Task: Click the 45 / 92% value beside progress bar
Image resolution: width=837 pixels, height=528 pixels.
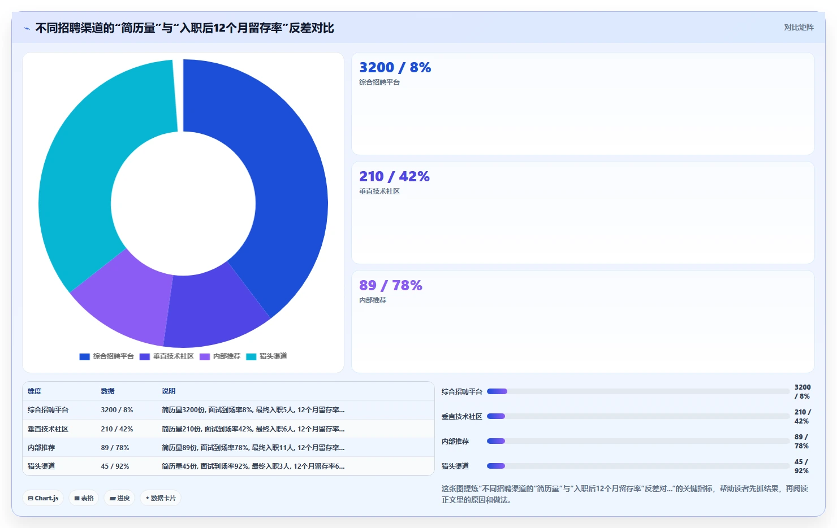Action: [x=801, y=466]
